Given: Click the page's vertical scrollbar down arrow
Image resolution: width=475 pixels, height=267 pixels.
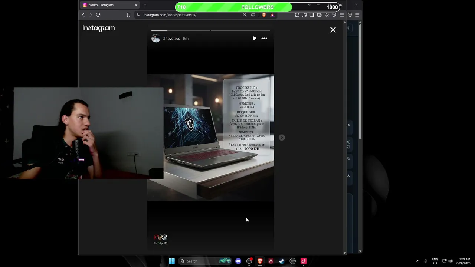Looking at the screenshot, I should click(345, 253).
